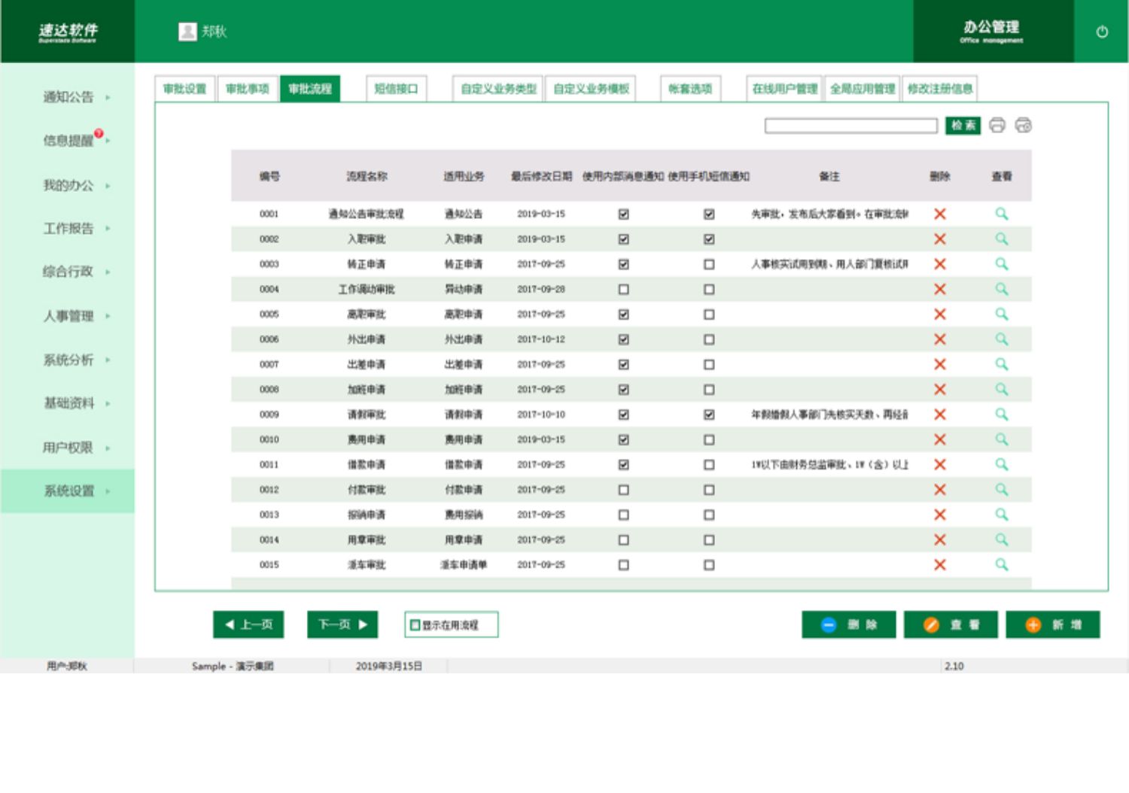Open the 修改注册信息 tab
Image resolution: width=1129 pixels, height=793 pixels.
click(x=940, y=89)
